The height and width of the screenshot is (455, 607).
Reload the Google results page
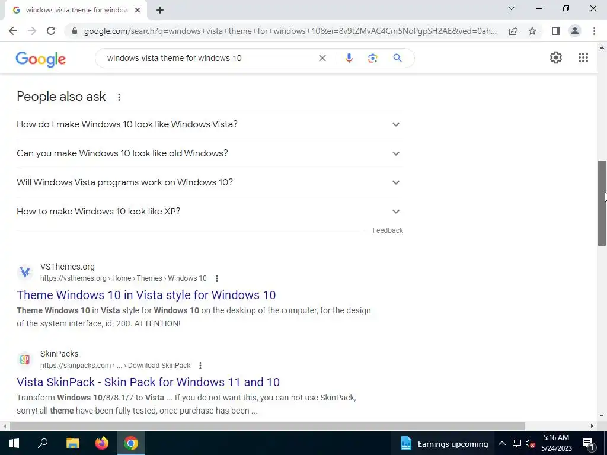tap(51, 31)
